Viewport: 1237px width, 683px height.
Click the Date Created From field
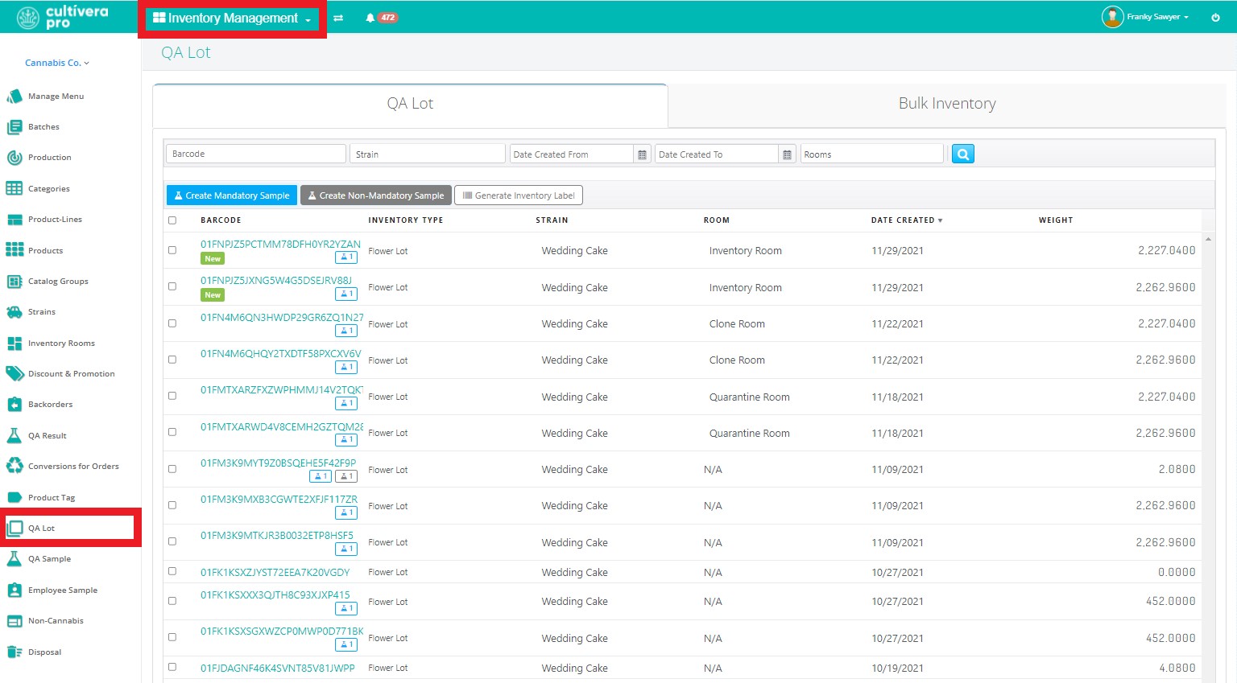[x=572, y=154]
